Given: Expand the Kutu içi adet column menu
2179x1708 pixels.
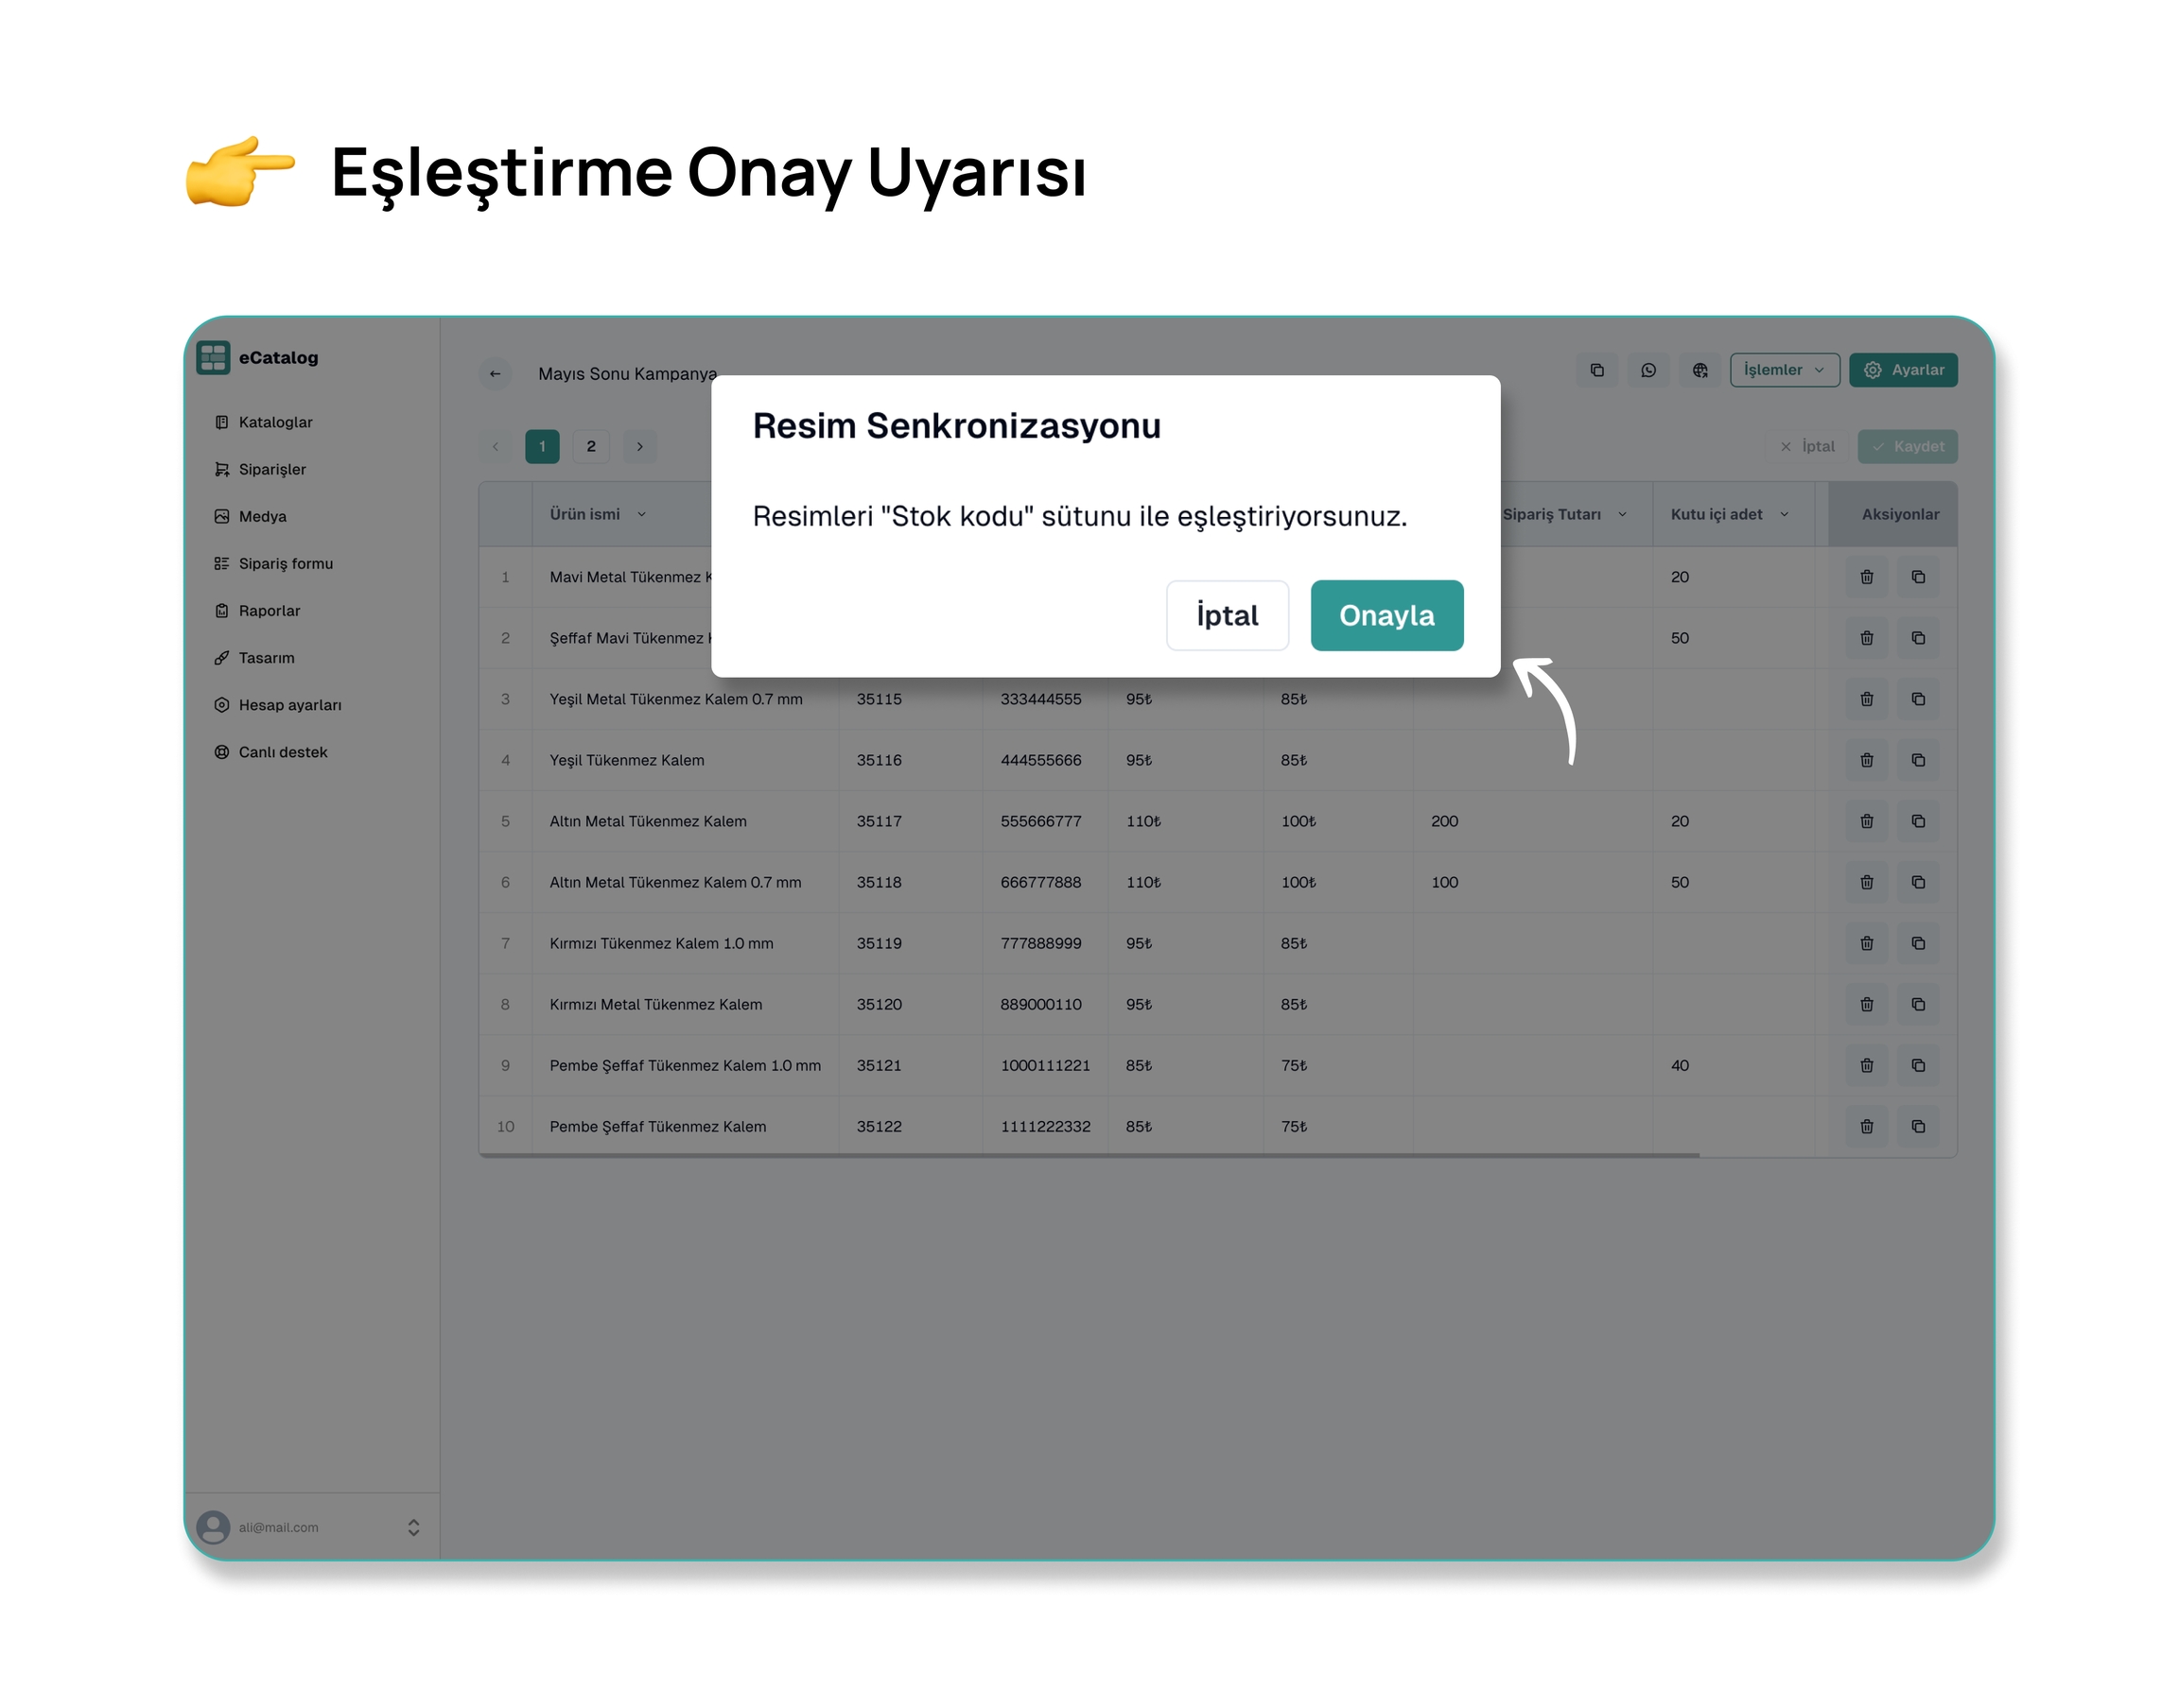Looking at the screenshot, I should point(1784,514).
